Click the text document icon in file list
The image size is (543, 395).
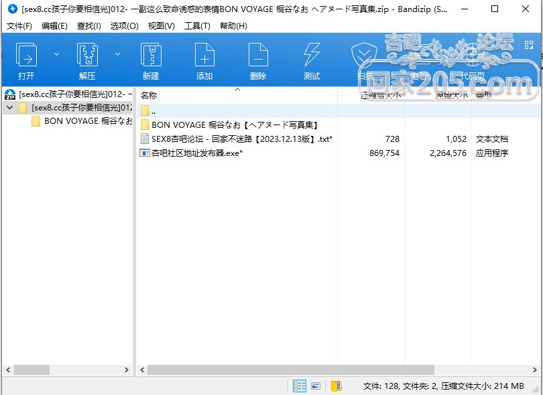(x=144, y=139)
